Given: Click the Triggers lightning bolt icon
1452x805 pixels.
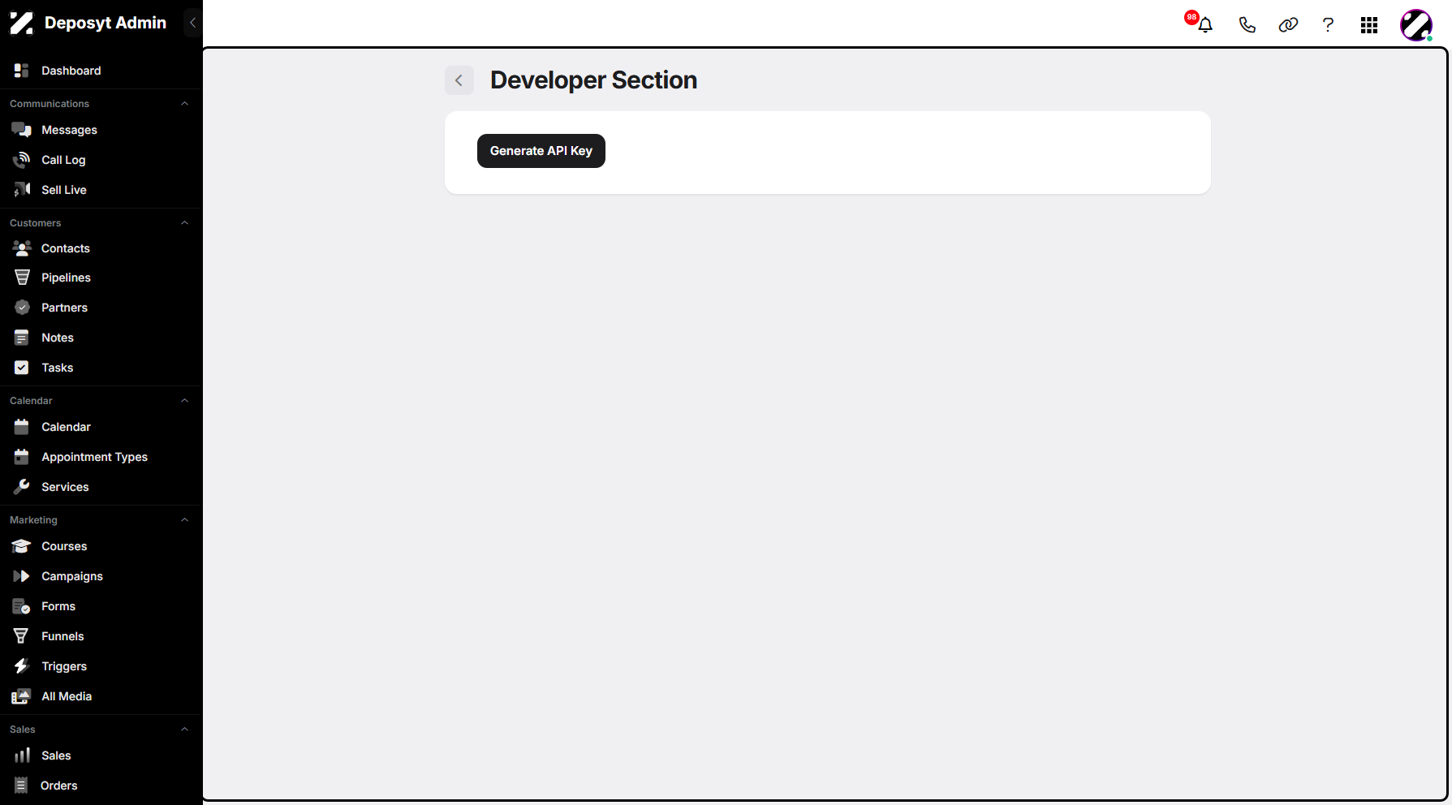Looking at the screenshot, I should 22,666.
